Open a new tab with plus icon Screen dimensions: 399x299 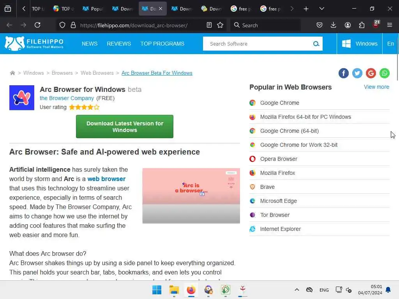coord(306,9)
